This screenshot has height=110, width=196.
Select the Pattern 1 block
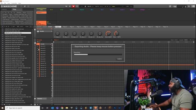pos(41,13)
